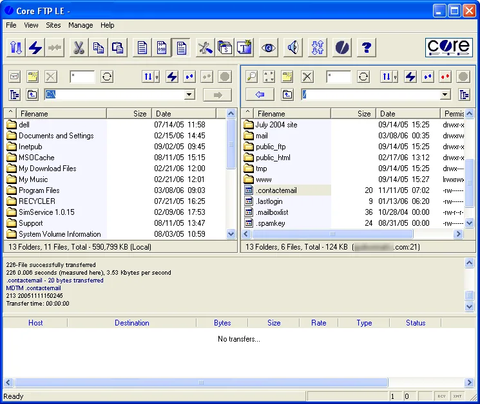
Task: Toggle the binary 010 transfer mode icon
Action: (x=162, y=48)
